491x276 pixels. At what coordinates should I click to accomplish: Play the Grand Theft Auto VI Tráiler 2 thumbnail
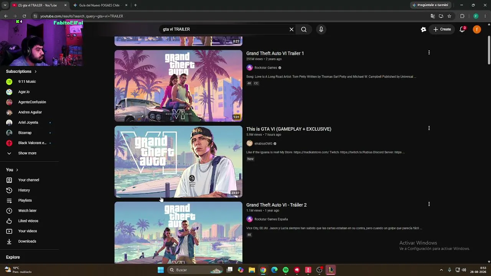click(x=178, y=232)
